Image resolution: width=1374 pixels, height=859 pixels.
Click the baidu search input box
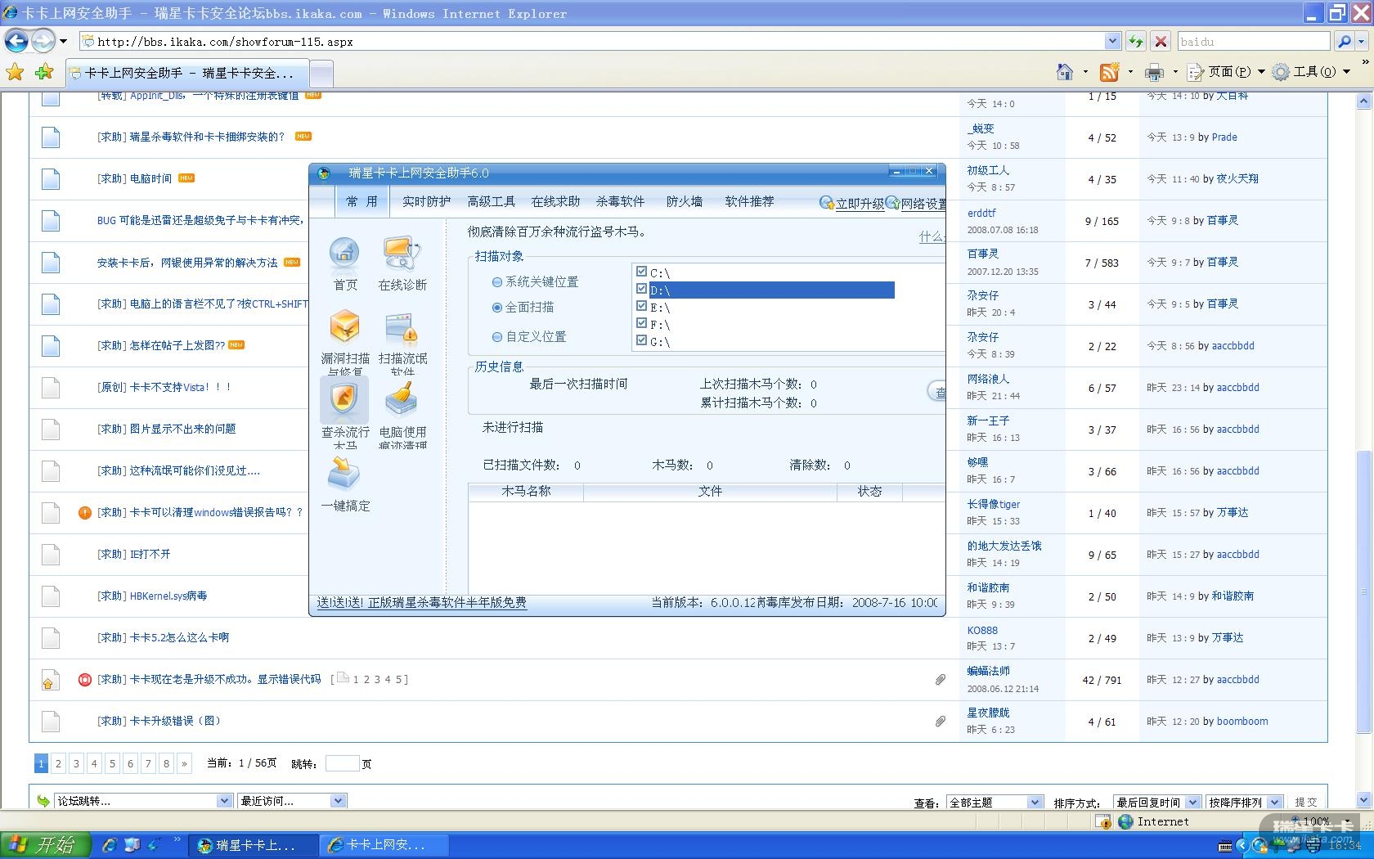(x=1254, y=41)
